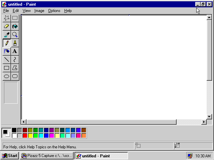Click the untitled - Paint taskbar button
The height and width of the screenshot is (160, 214).
[101, 156]
